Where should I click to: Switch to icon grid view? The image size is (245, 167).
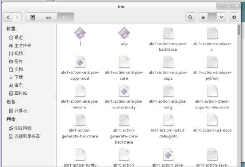point(212,17)
